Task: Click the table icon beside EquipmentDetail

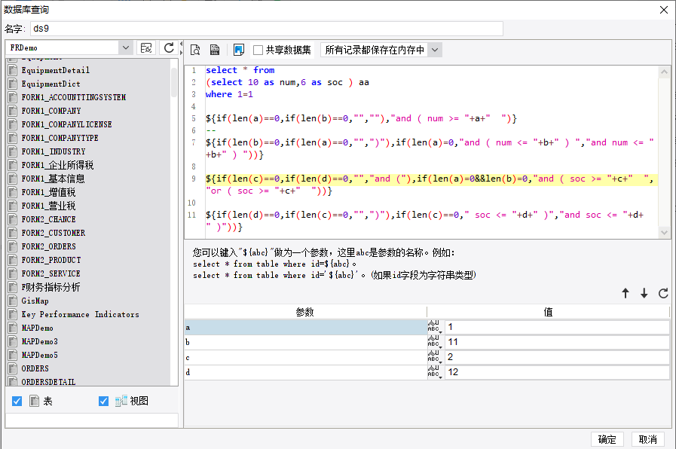Action: point(13,70)
